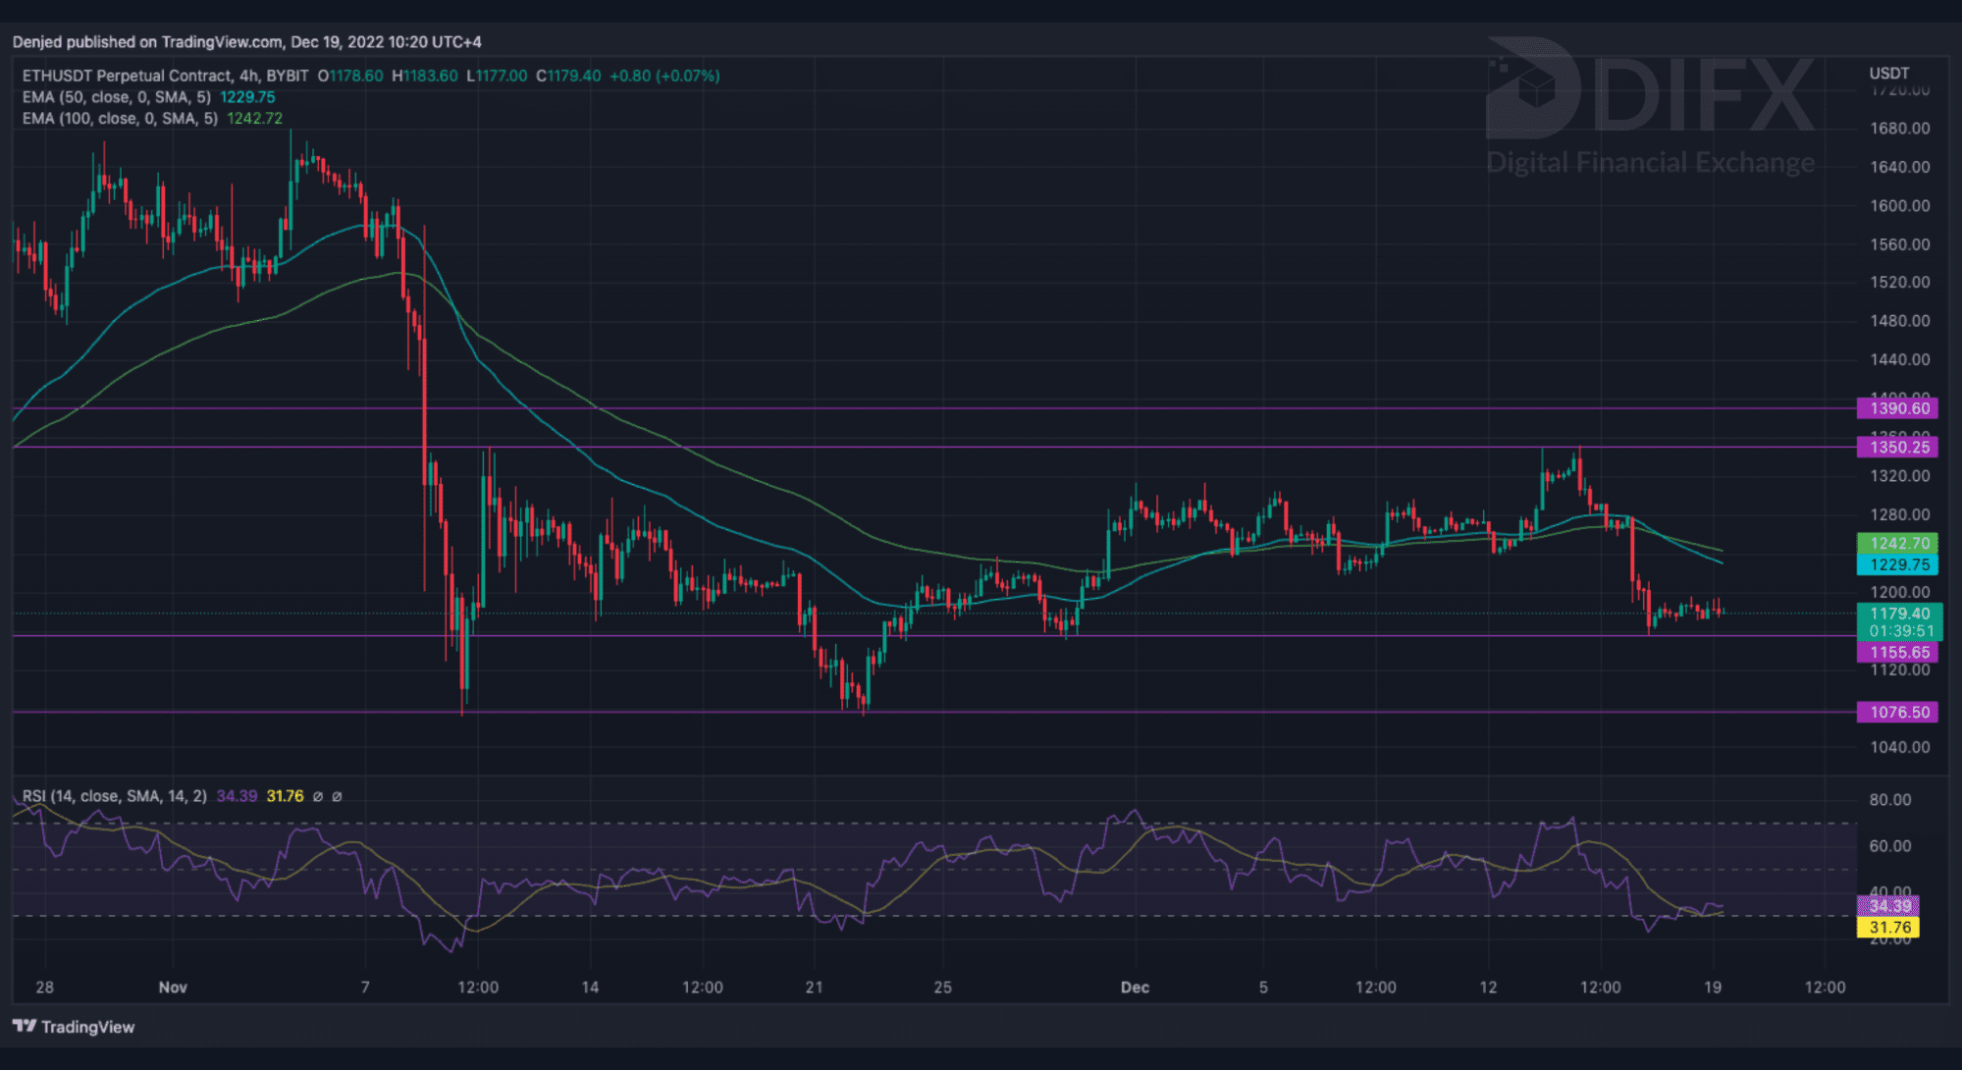
Task: Click the first null symbol after RSI values
Action: click(318, 796)
